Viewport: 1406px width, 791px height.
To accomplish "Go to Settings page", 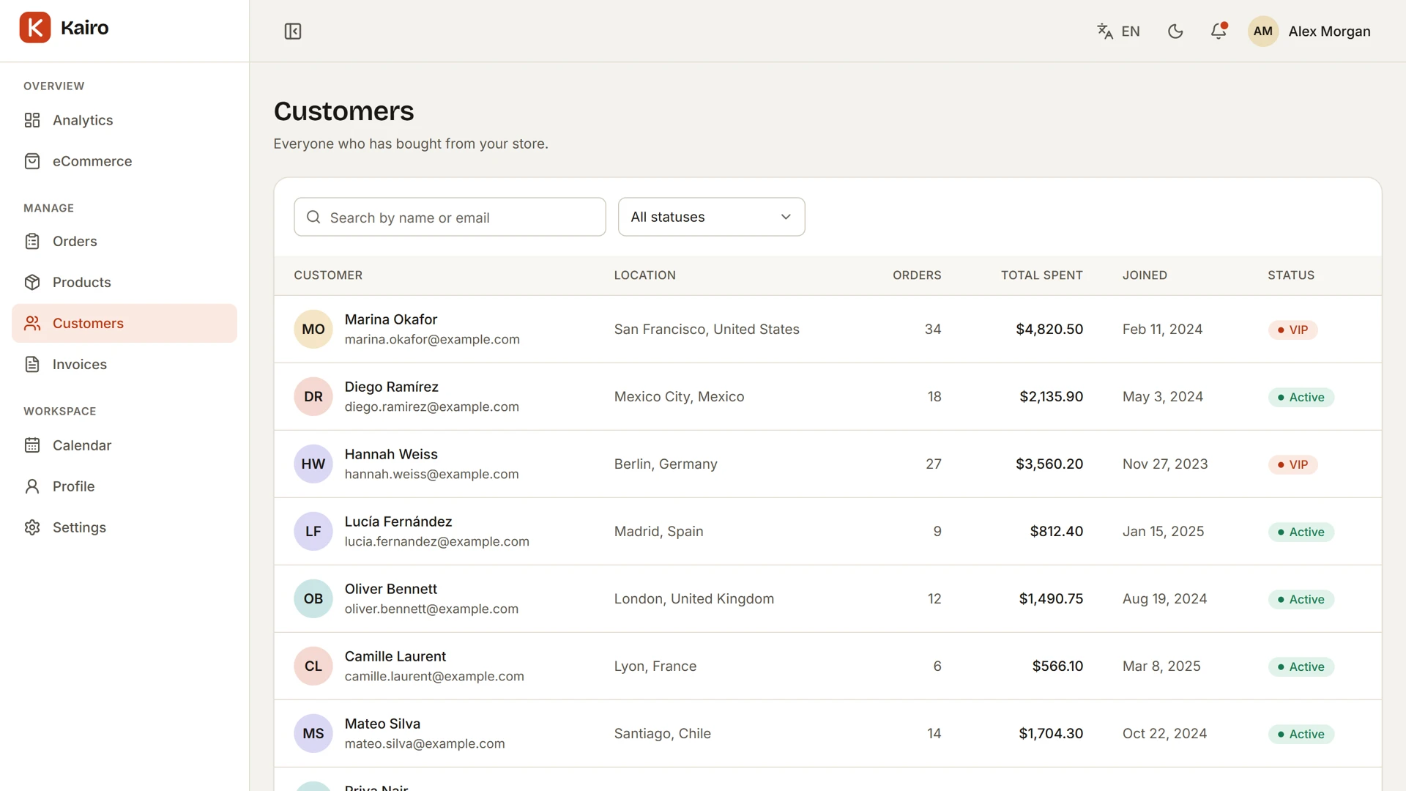I will pos(124,527).
